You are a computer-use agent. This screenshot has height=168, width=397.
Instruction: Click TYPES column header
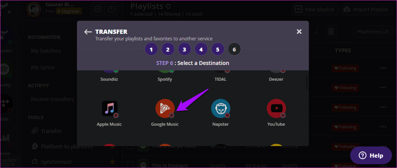343,50
